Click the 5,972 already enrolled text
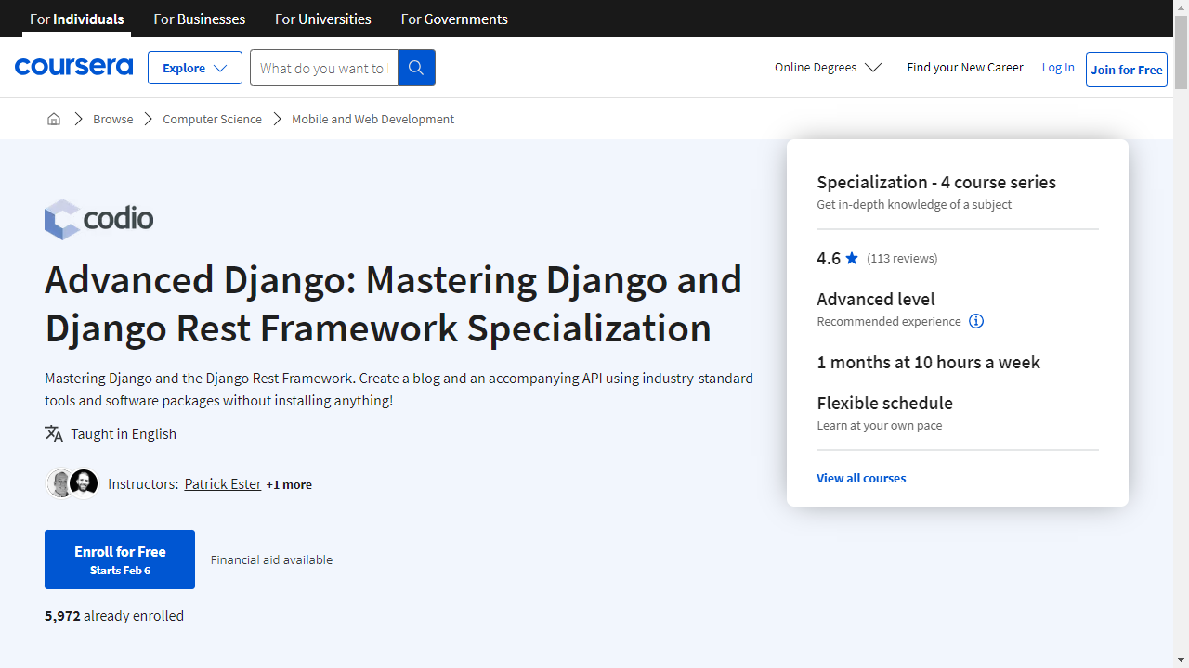The width and height of the screenshot is (1189, 668). coord(114,615)
